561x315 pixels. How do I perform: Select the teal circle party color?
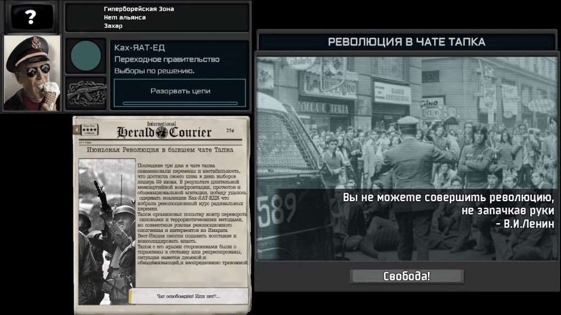click(x=86, y=56)
